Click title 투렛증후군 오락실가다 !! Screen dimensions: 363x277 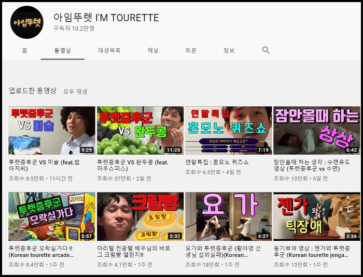point(41,252)
